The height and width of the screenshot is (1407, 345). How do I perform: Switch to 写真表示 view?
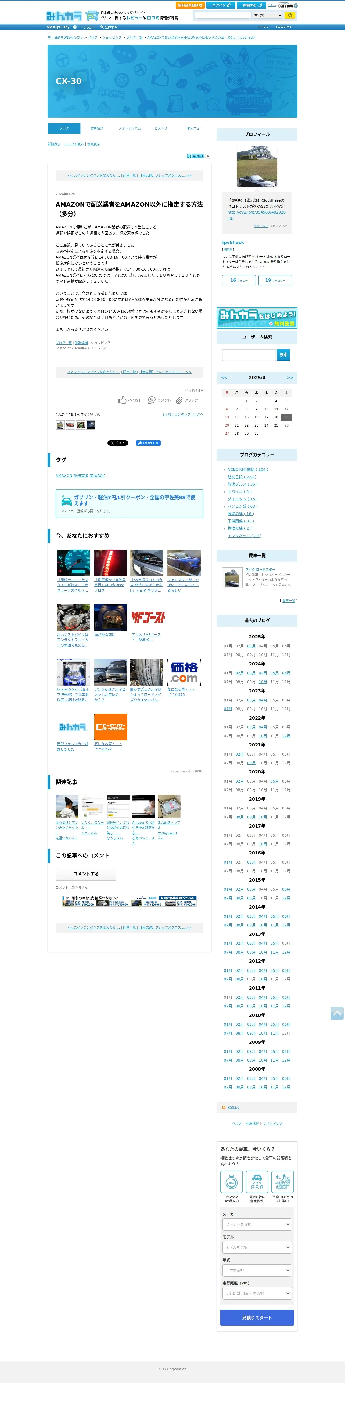tap(94, 144)
